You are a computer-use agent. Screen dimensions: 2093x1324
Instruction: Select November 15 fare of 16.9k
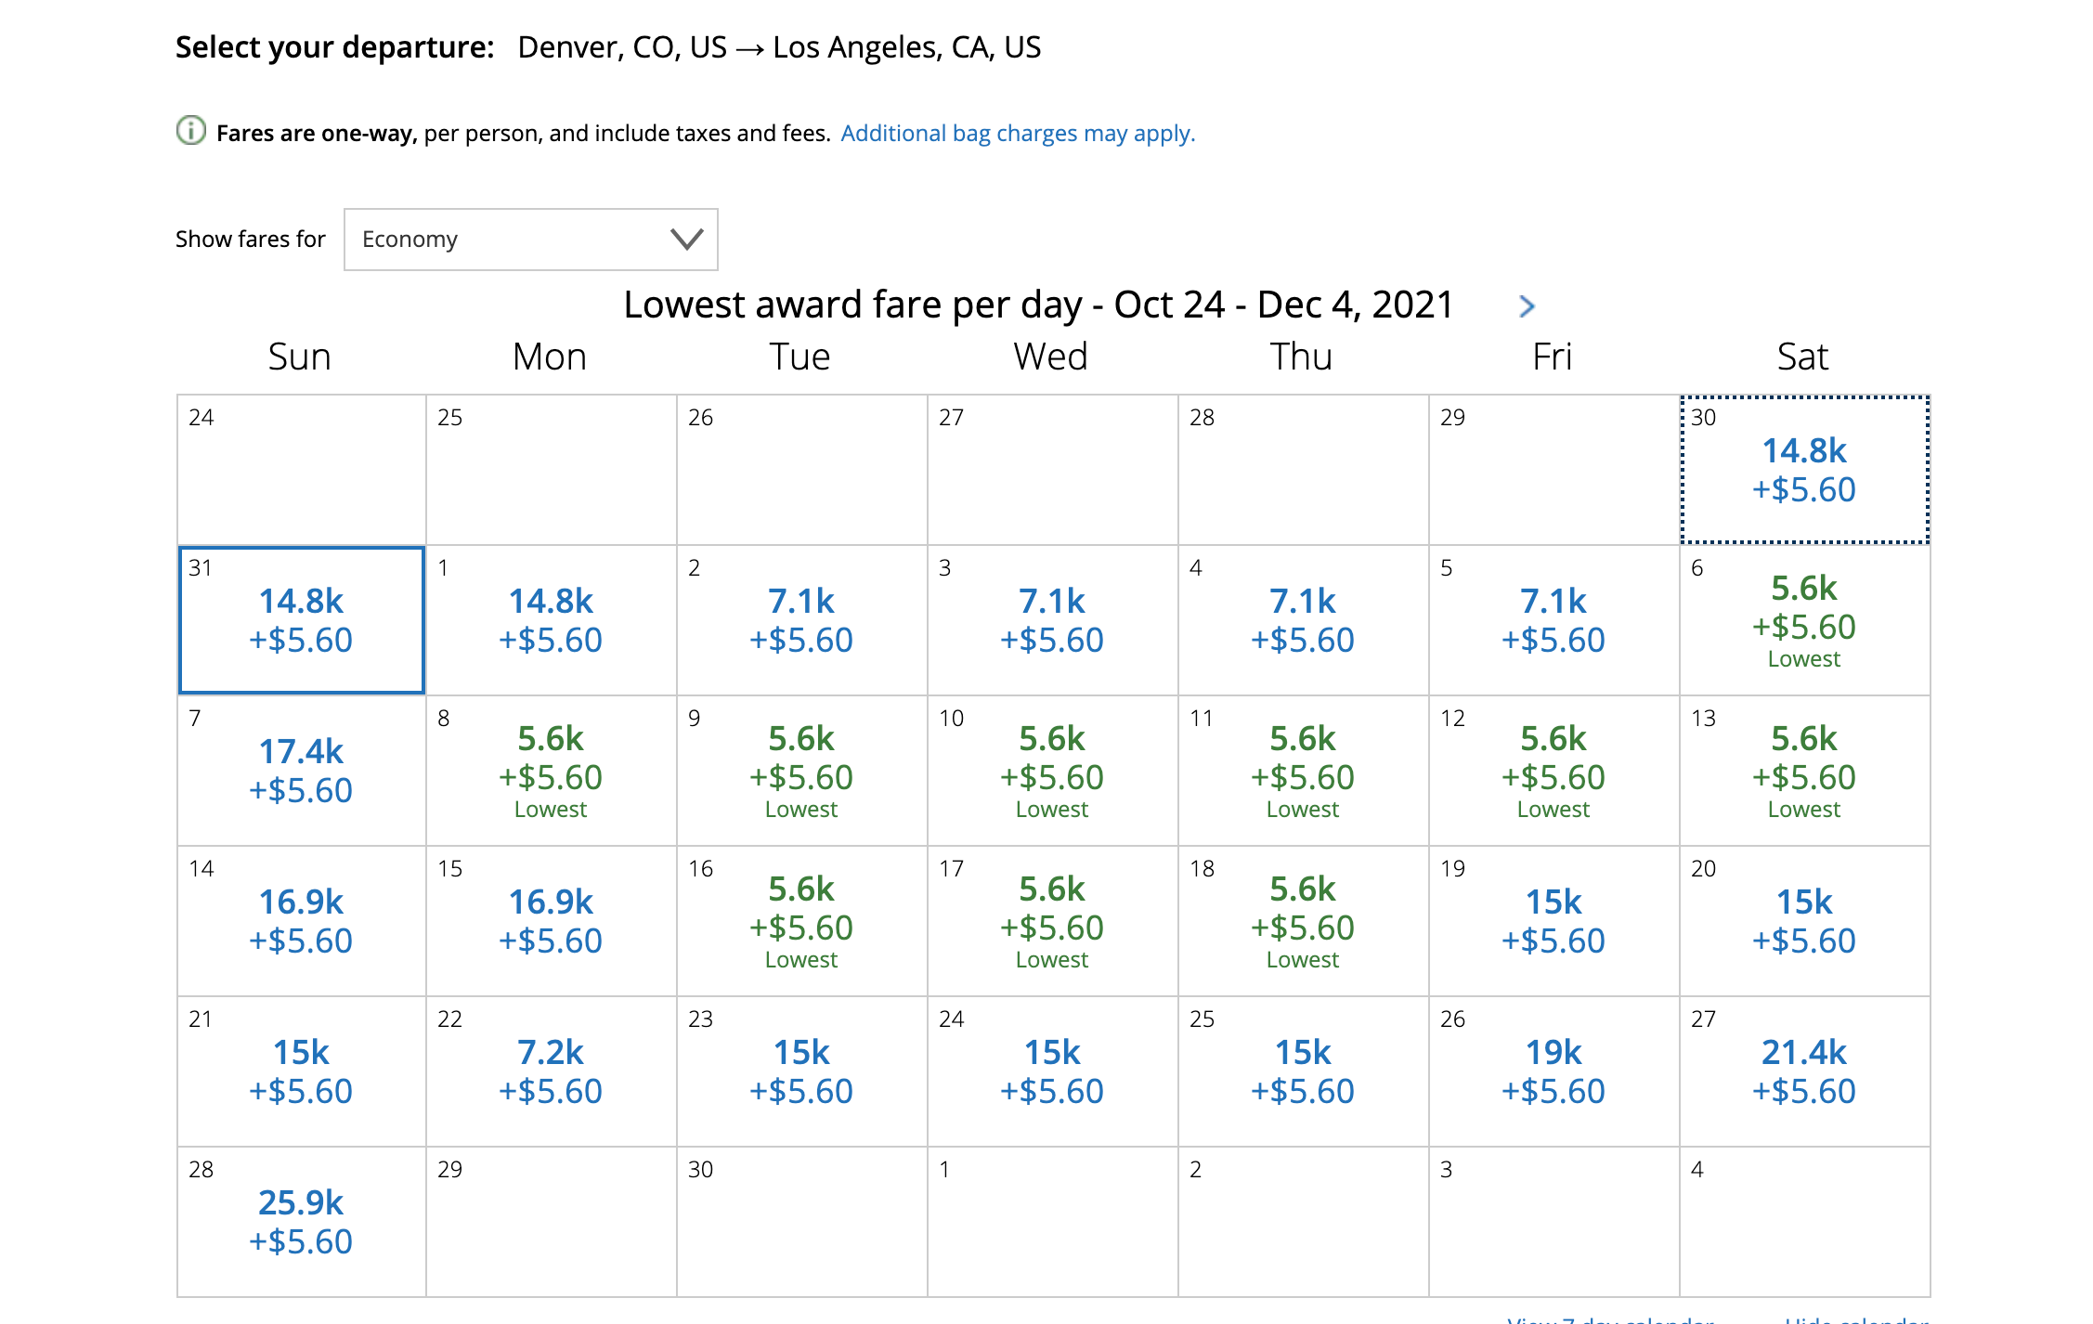click(551, 921)
